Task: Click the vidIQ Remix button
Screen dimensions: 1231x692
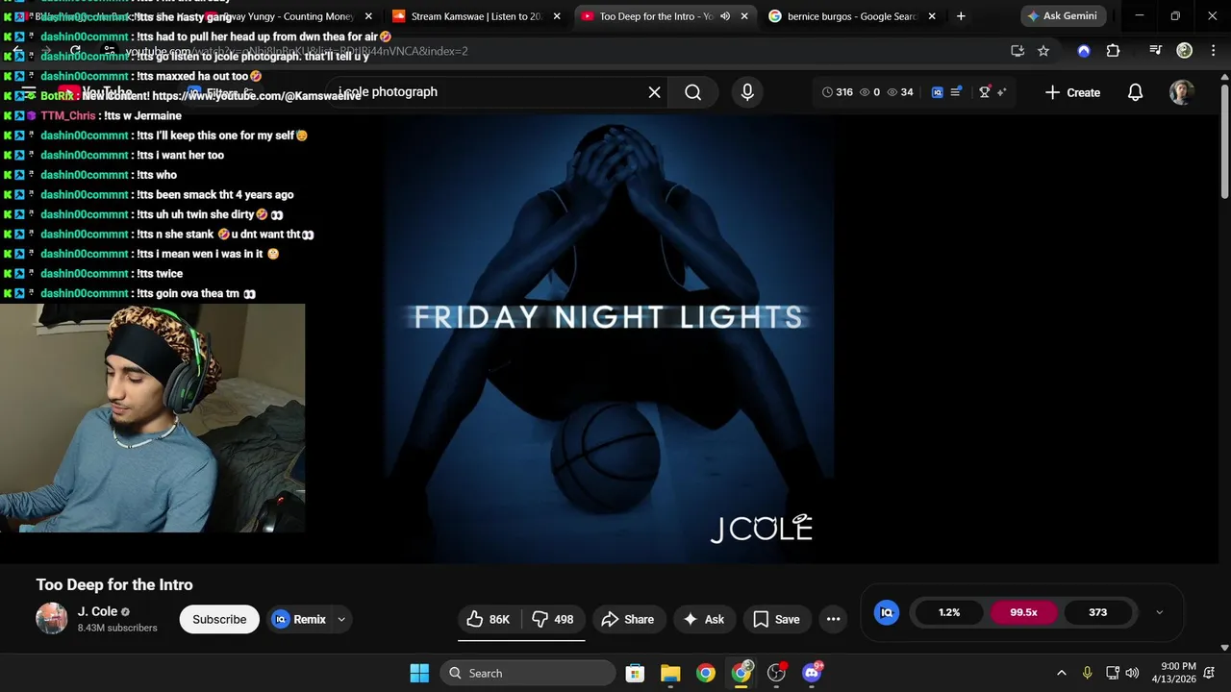Action: pyautogui.click(x=299, y=620)
